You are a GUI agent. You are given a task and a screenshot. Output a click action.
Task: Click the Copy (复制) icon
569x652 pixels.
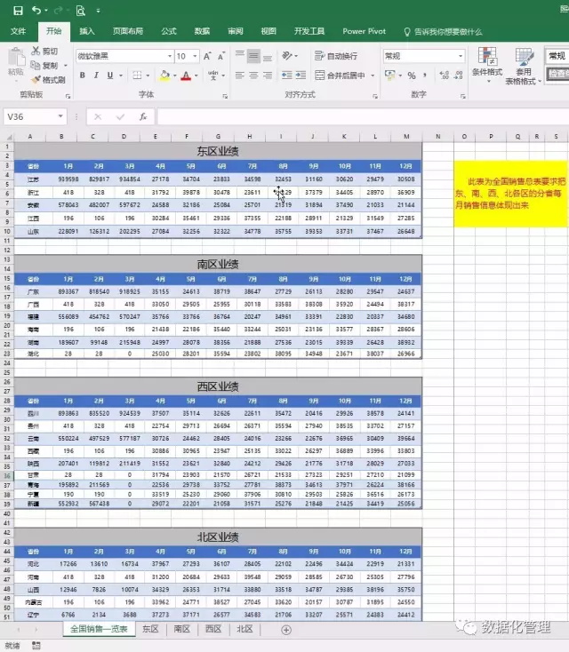tap(36, 65)
